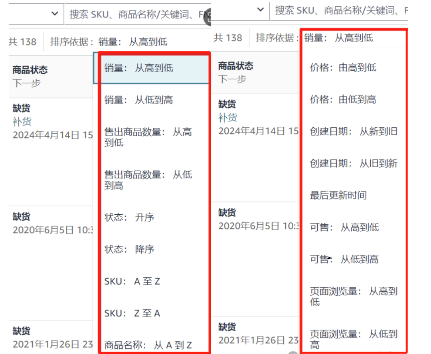This screenshot has width=431, height=354.
Task: Select 最后更新时间 sort option
Action: 338,195
